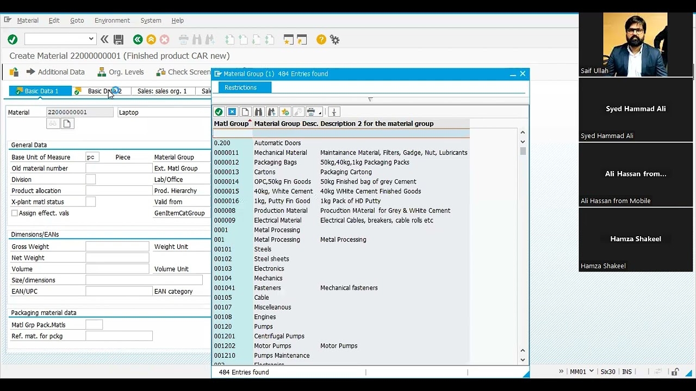Click the glasses display icon below the Material field

click(53, 124)
